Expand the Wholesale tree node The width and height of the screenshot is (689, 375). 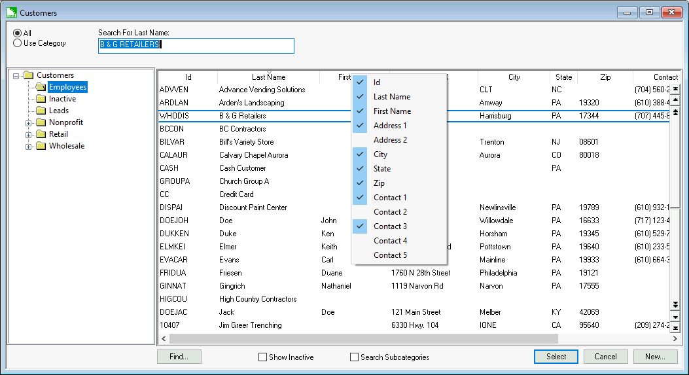28,147
